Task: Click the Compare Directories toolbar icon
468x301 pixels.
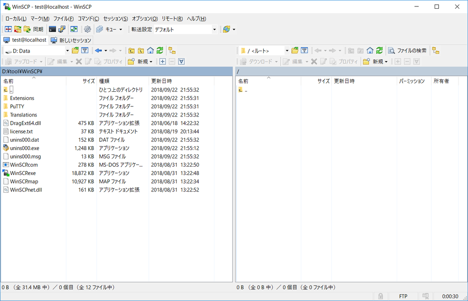Action: point(8,29)
